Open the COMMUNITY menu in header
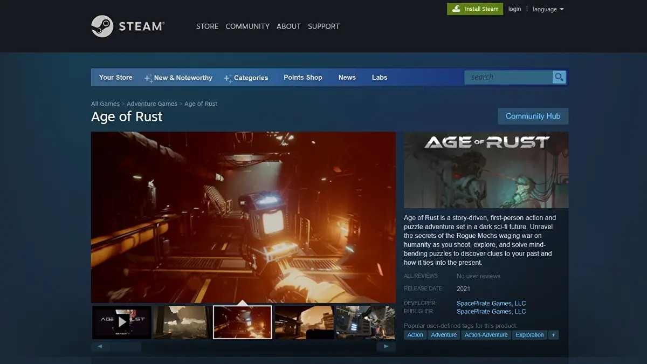Screen dimensions: 647x364 click(x=247, y=26)
